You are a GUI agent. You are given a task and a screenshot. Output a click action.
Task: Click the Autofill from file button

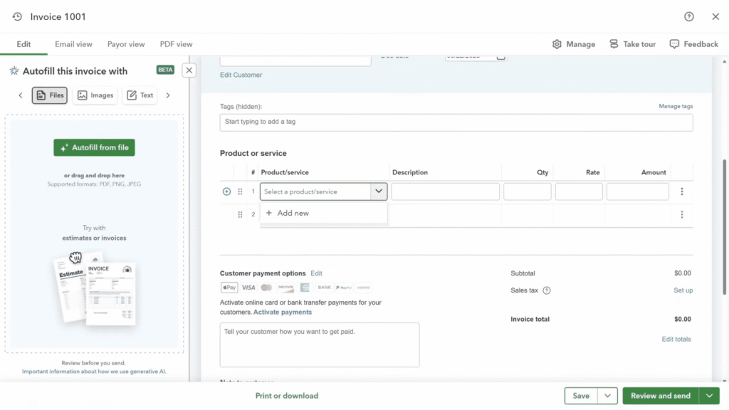coord(94,147)
